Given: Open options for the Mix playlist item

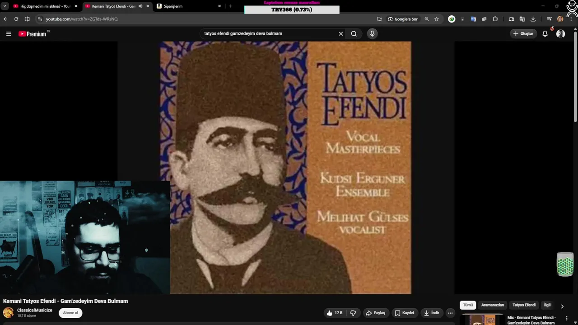Looking at the screenshot, I should click(x=567, y=319).
